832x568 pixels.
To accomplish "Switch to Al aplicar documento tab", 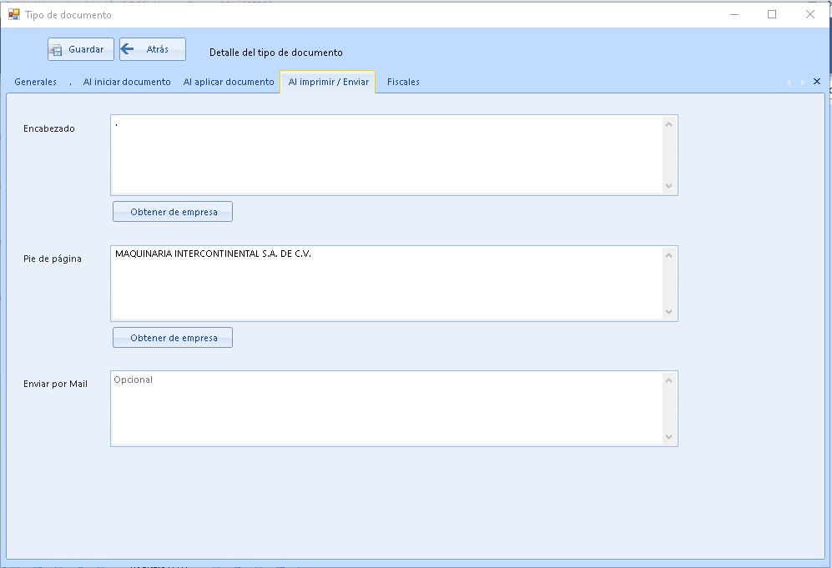I will 229,82.
